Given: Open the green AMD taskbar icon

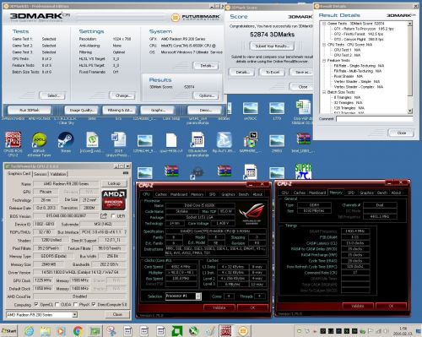Looking at the screenshot, I should point(177,331).
